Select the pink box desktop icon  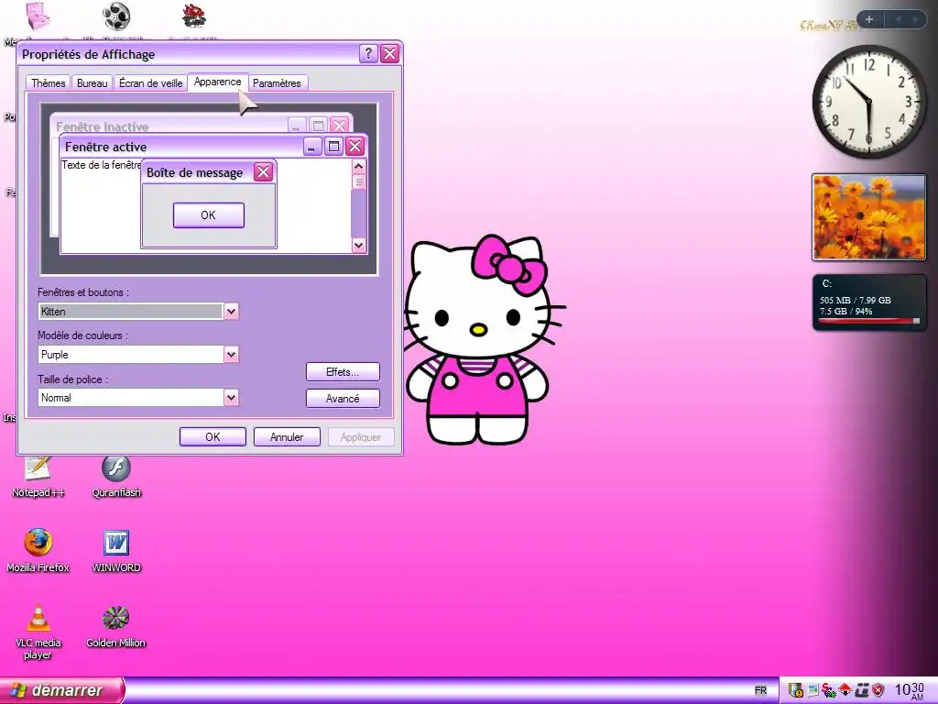[x=38, y=16]
